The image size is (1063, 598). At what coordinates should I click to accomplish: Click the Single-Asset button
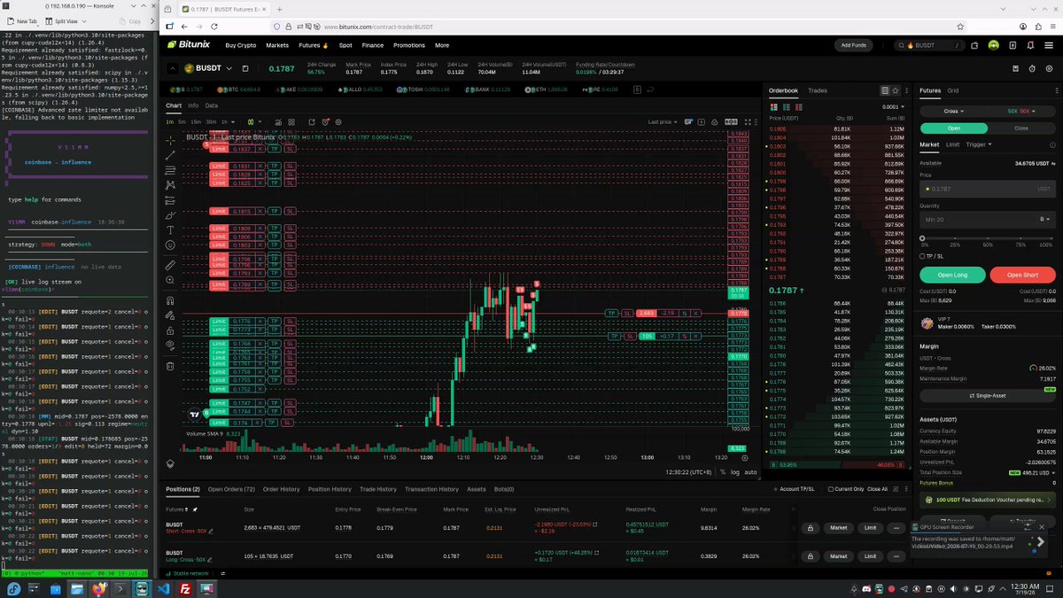(988, 395)
